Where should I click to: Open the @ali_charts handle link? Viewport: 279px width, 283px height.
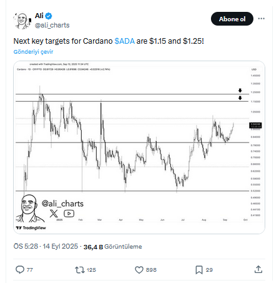(52, 25)
